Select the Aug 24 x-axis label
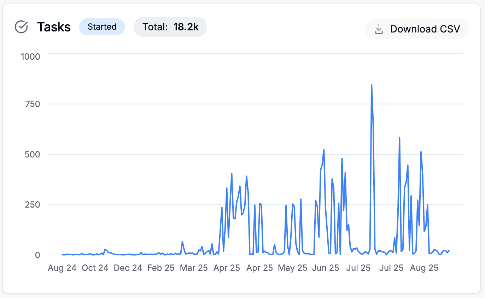Screen dimensions: 485x298 click(x=62, y=268)
